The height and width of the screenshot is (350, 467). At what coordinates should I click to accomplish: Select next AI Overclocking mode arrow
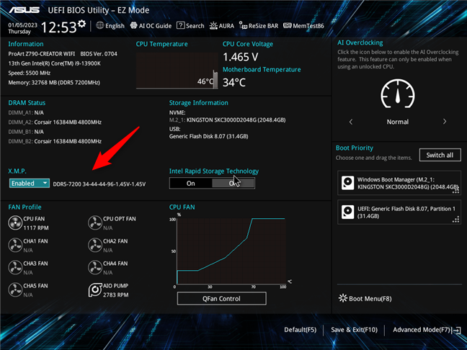point(445,122)
